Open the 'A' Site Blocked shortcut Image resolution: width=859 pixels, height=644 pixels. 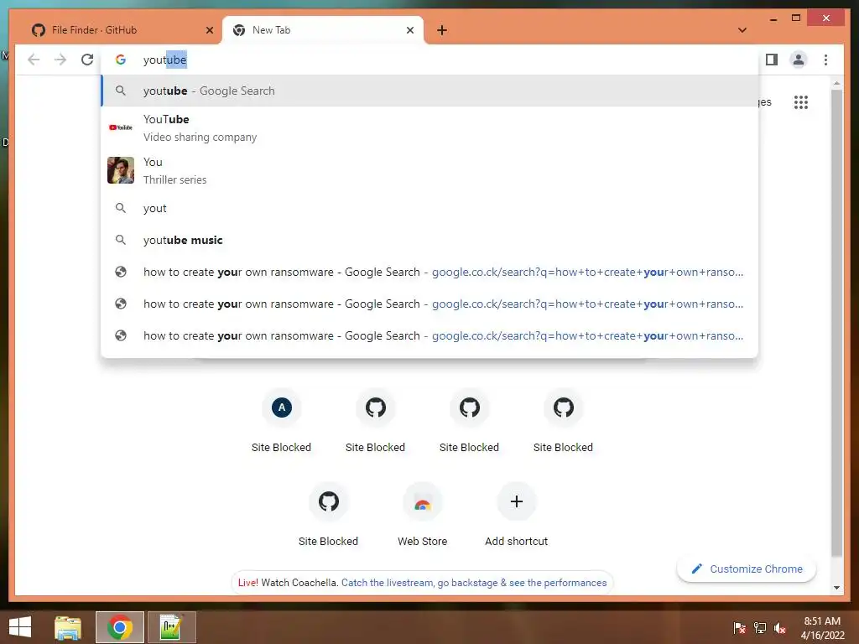coord(282,421)
